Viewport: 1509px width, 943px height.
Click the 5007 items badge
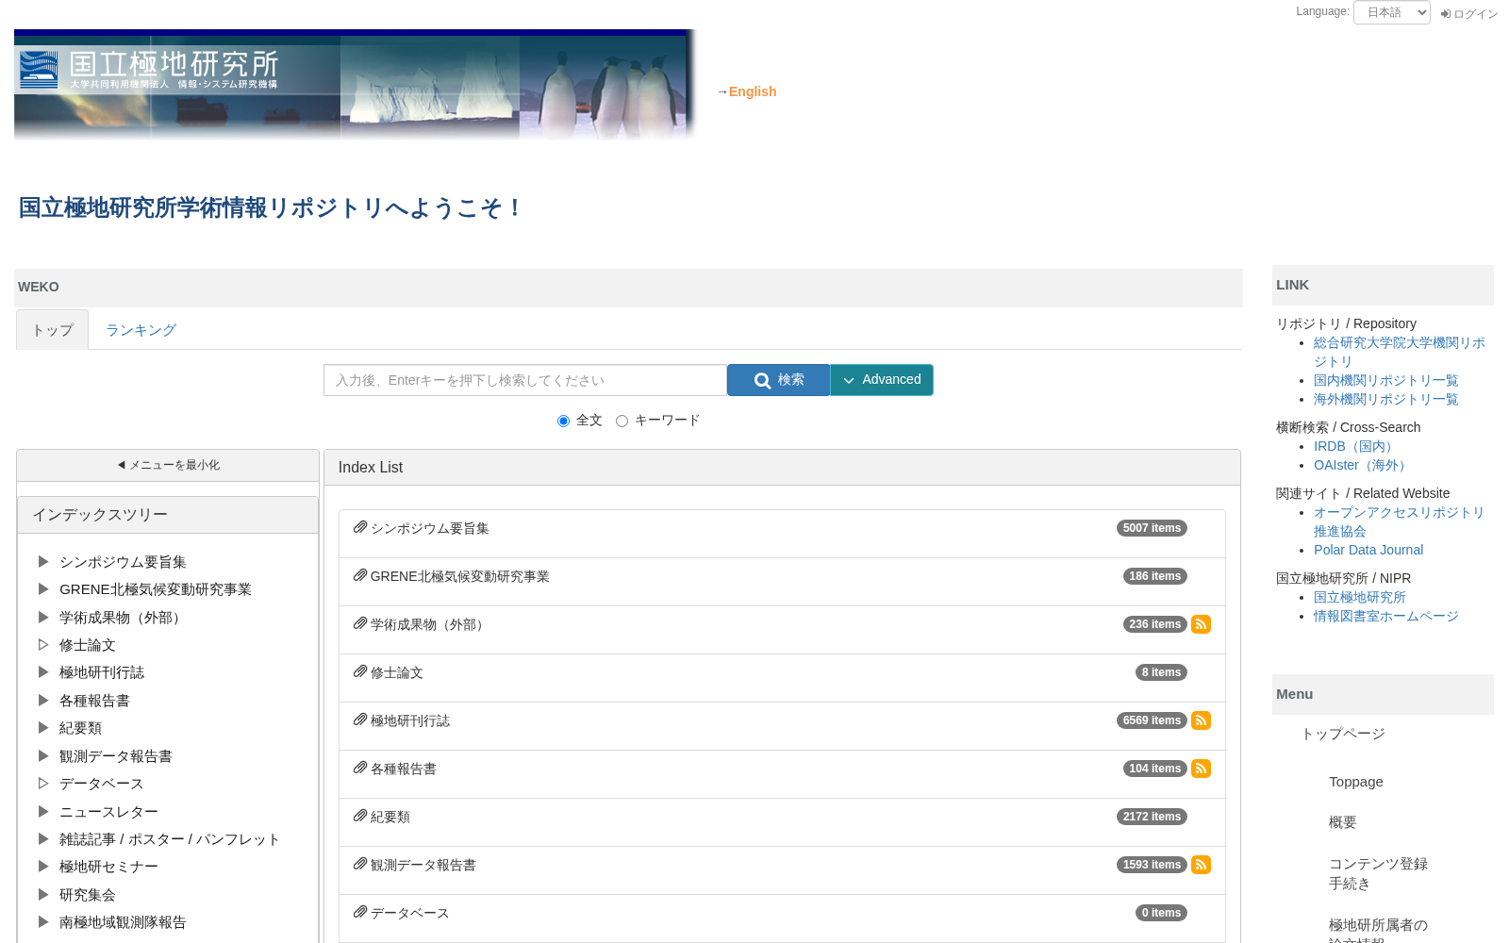pyautogui.click(x=1152, y=528)
